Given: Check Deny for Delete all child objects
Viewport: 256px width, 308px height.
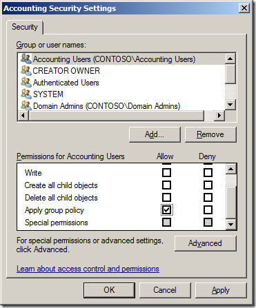Looking at the screenshot, I should point(208,197).
